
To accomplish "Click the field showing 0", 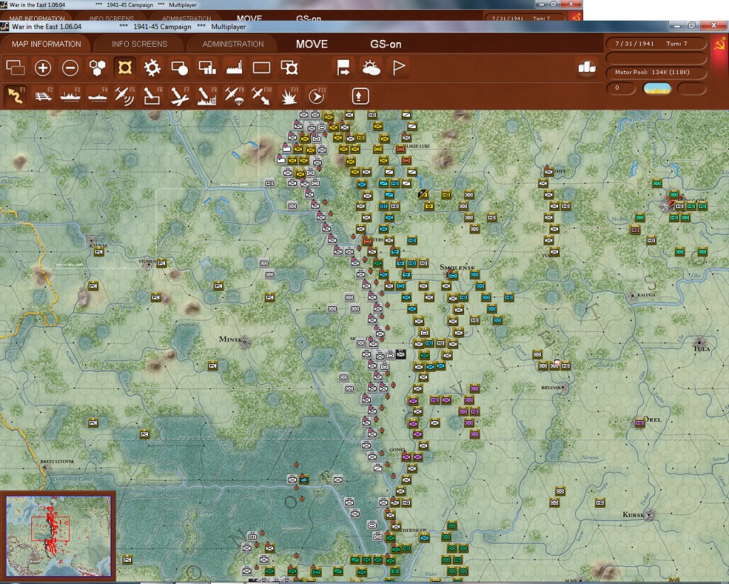I will [x=621, y=88].
